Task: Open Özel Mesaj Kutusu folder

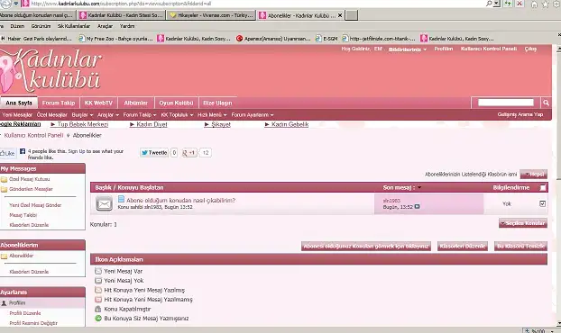Action: [30, 179]
